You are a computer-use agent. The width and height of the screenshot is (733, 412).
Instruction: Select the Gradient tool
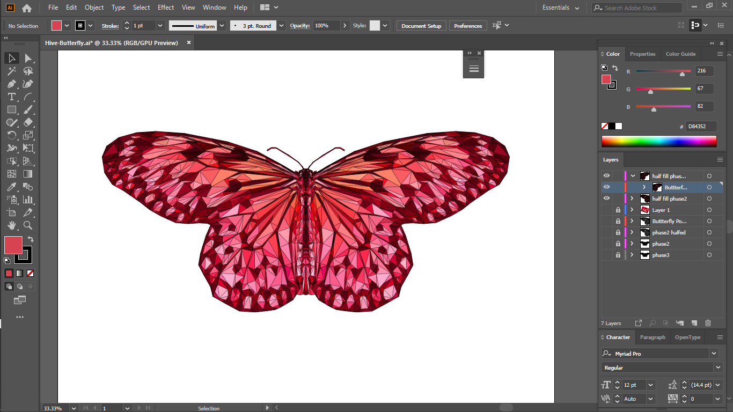coord(28,174)
